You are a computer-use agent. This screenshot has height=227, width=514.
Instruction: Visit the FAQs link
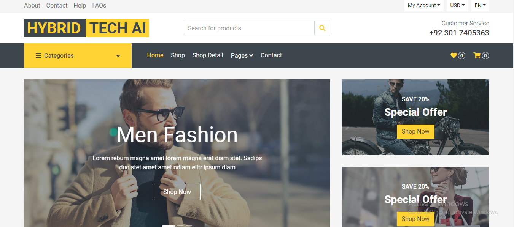[99, 6]
